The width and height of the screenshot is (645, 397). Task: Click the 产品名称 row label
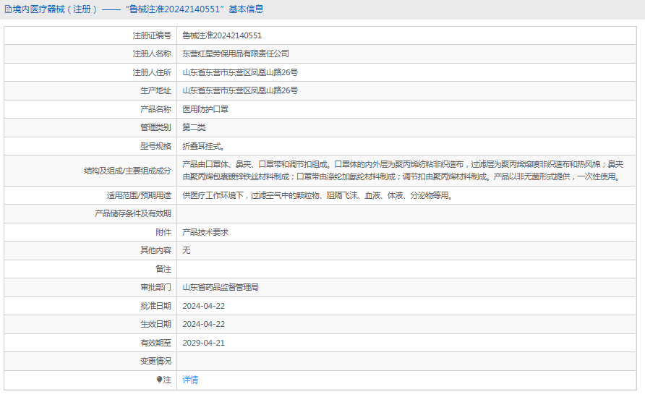click(x=155, y=109)
